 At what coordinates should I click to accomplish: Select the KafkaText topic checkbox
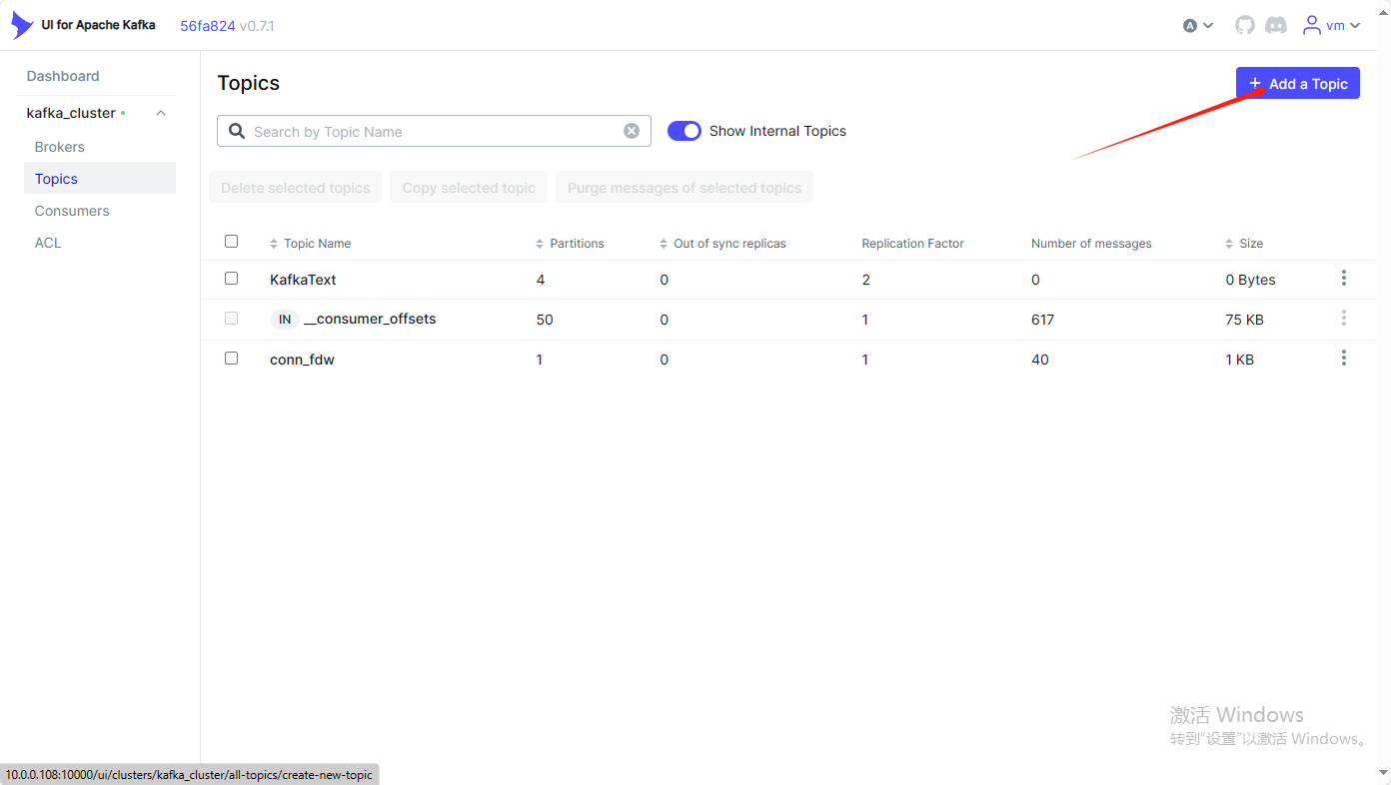point(232,279)
